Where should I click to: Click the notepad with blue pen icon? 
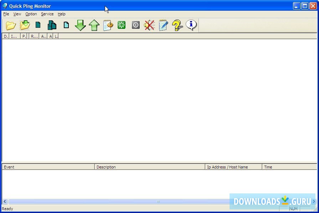(164, 25)
